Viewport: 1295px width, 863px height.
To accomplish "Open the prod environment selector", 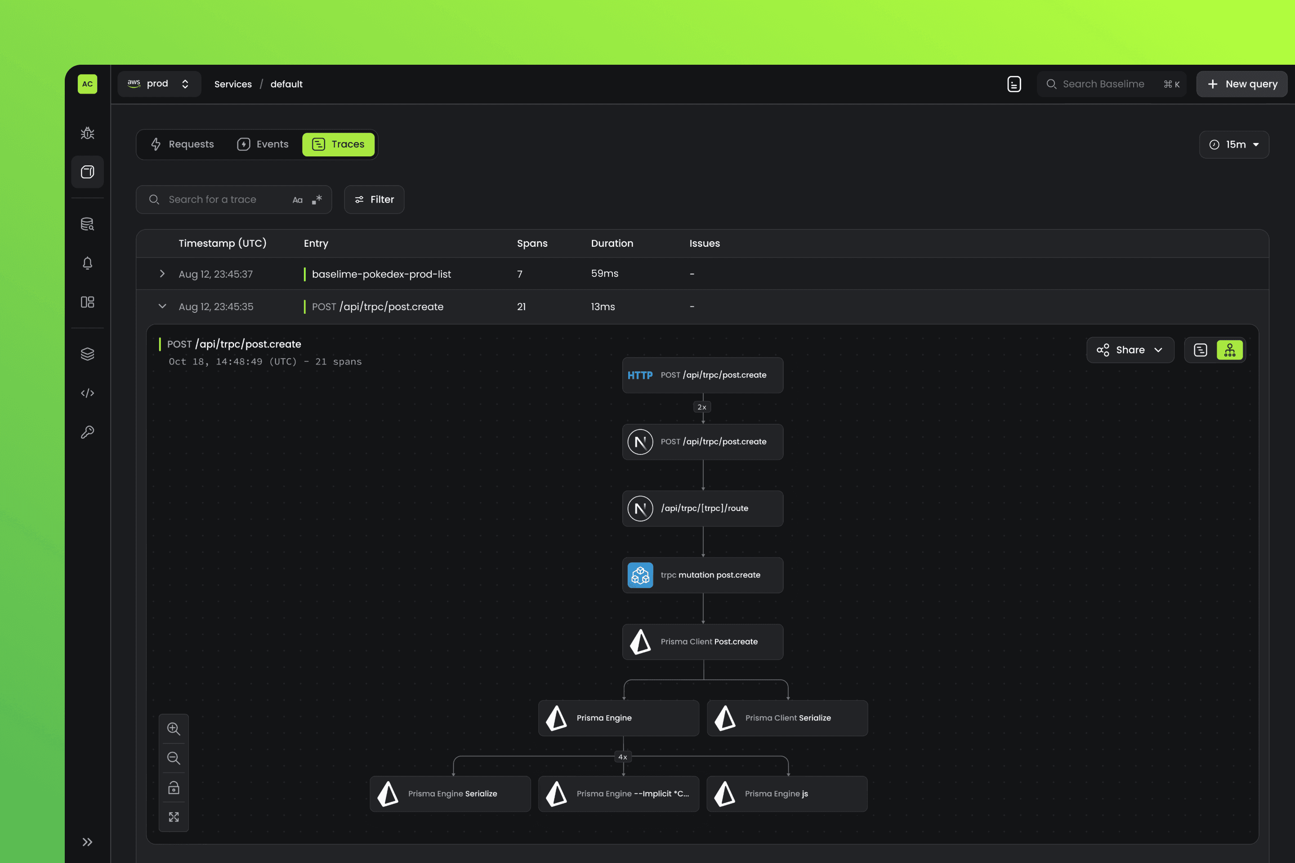I will click(x=159, y=84).
